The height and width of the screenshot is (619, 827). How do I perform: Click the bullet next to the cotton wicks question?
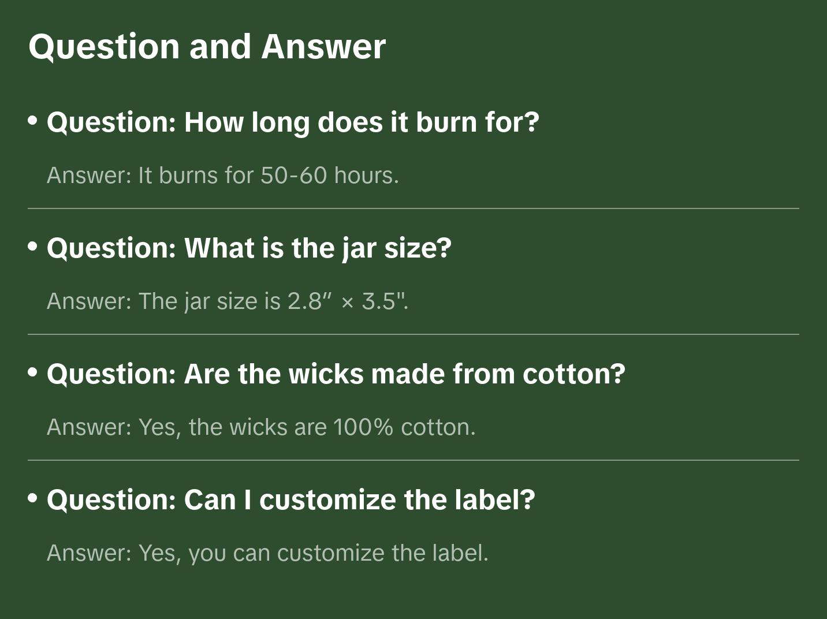click(33, 372)
